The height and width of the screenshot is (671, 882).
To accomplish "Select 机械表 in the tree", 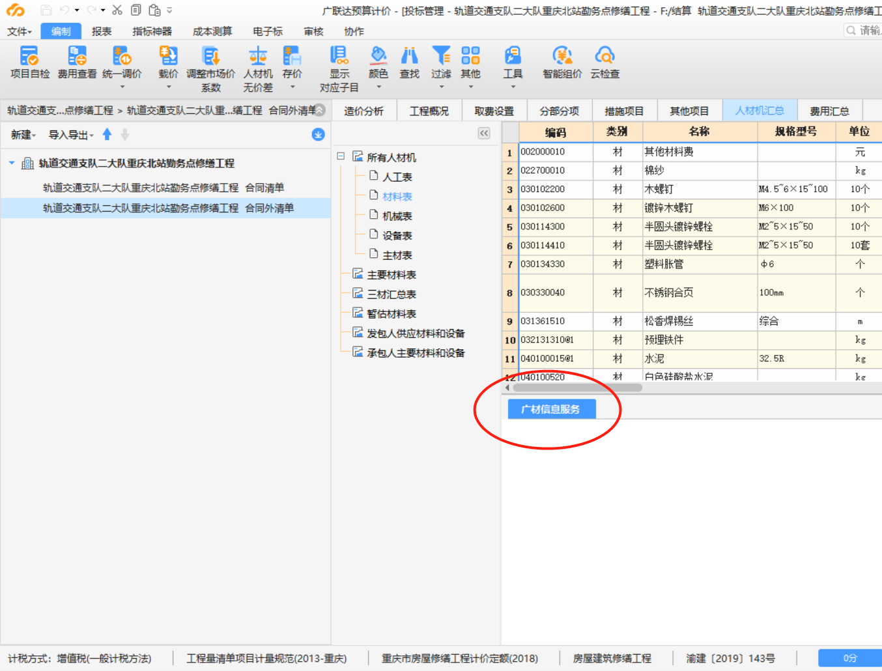I will pos(397,216).
